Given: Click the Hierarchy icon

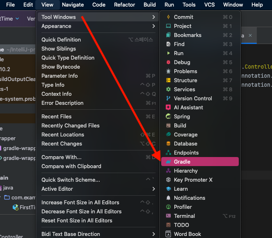Looking at the screenshot, I should pyautogui.click(x=168, y=171).
